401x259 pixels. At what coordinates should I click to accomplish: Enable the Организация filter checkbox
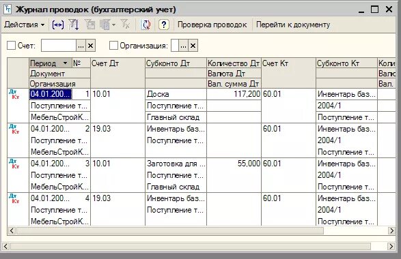pyautogui.click(x=113, y=46)
